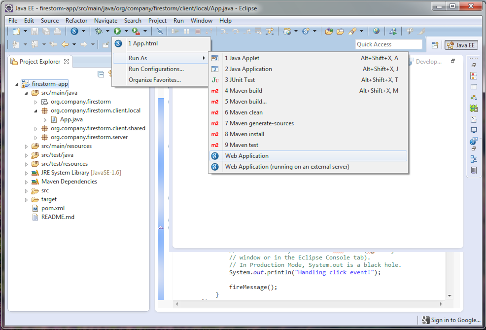486x330 pixels.
Task: Click the Open Perspective icon
Action: click(x=435, y=45)
